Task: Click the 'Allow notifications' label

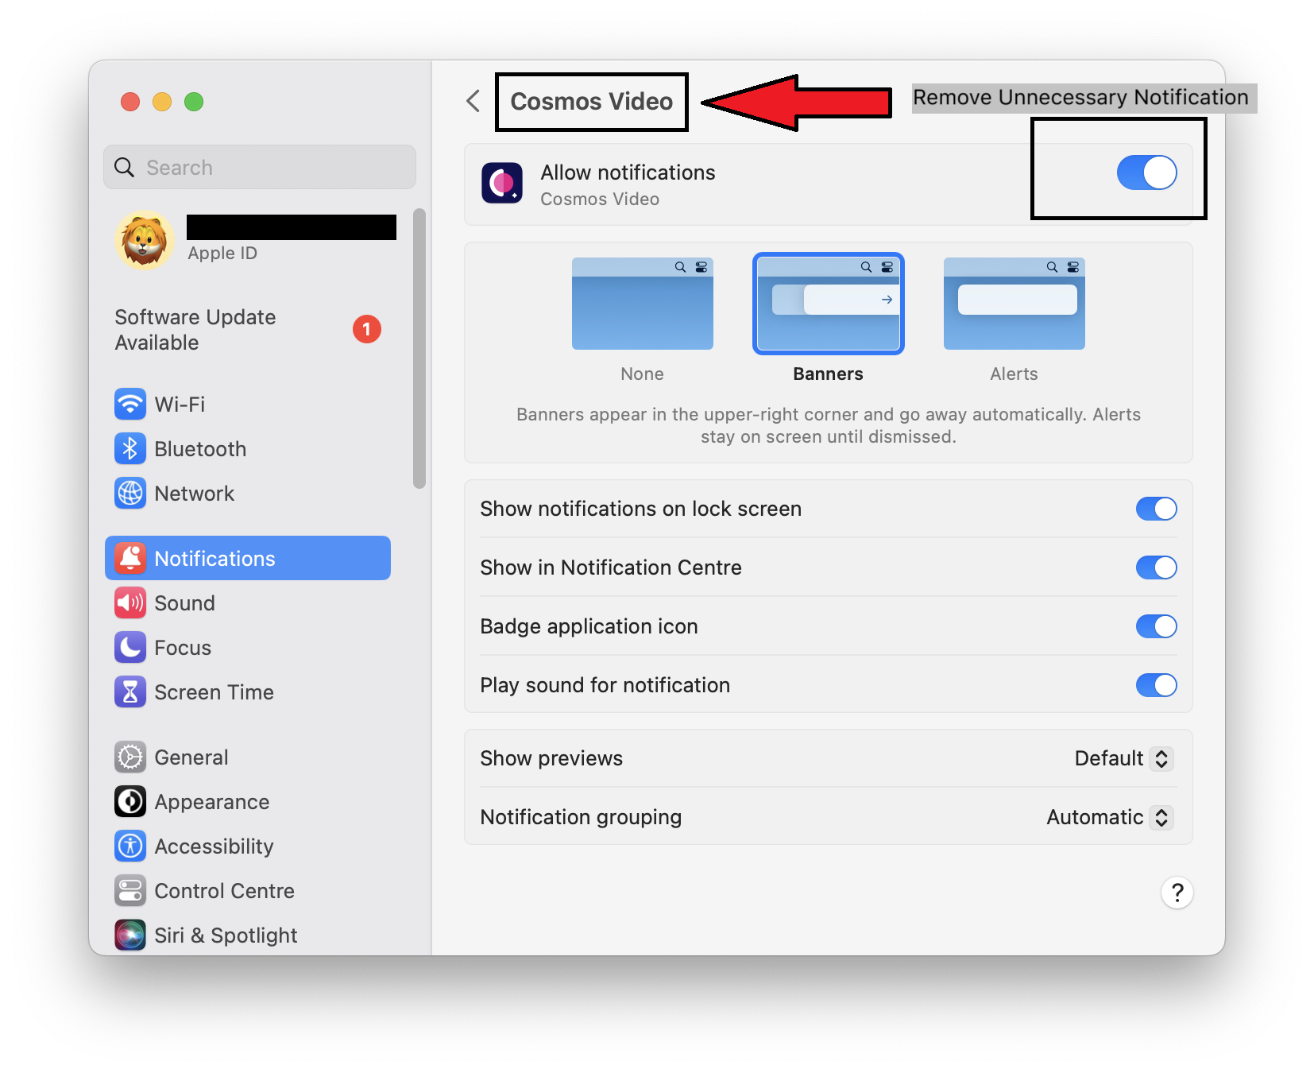Action: [x=628, y=172]
